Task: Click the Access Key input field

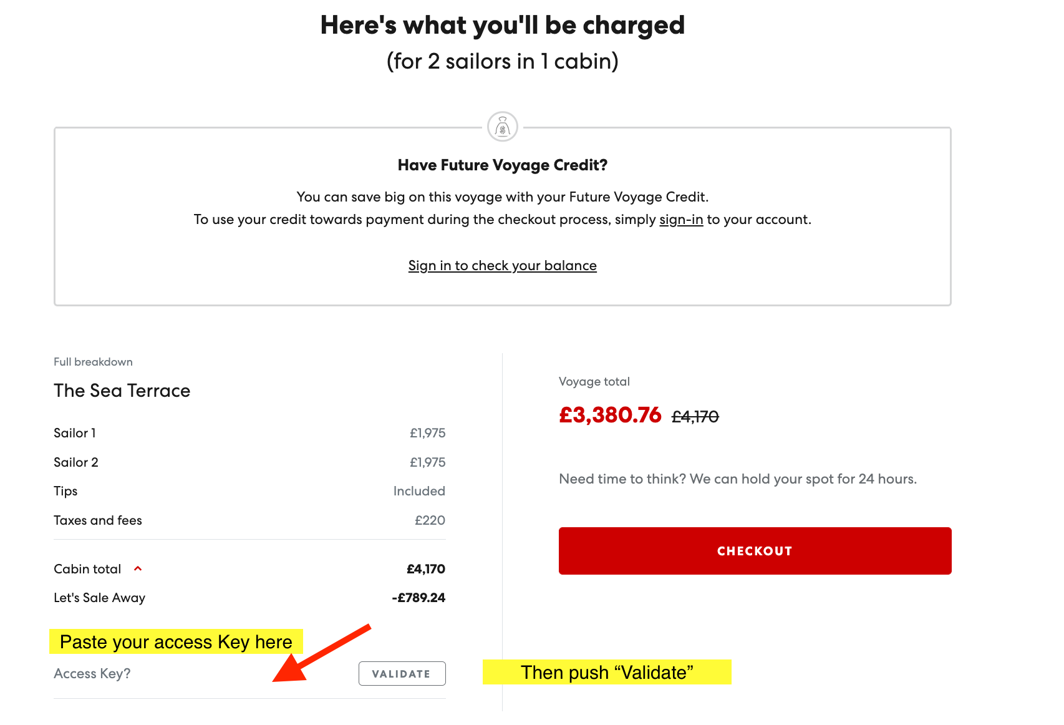Action: [x=200, y=674]
